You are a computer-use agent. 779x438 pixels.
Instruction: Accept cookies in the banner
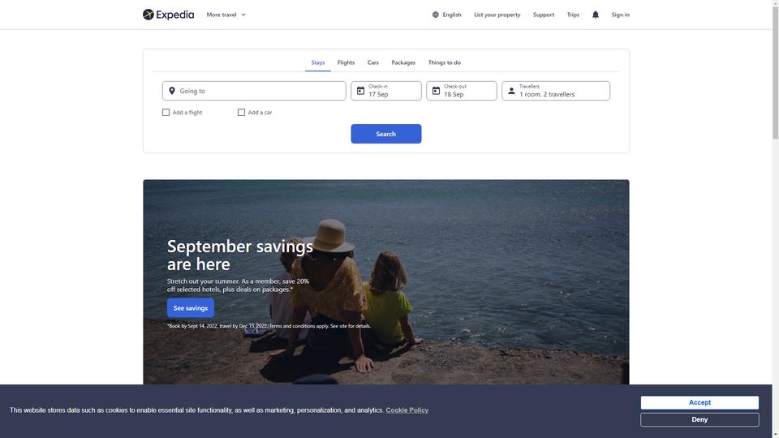point(699,402)
